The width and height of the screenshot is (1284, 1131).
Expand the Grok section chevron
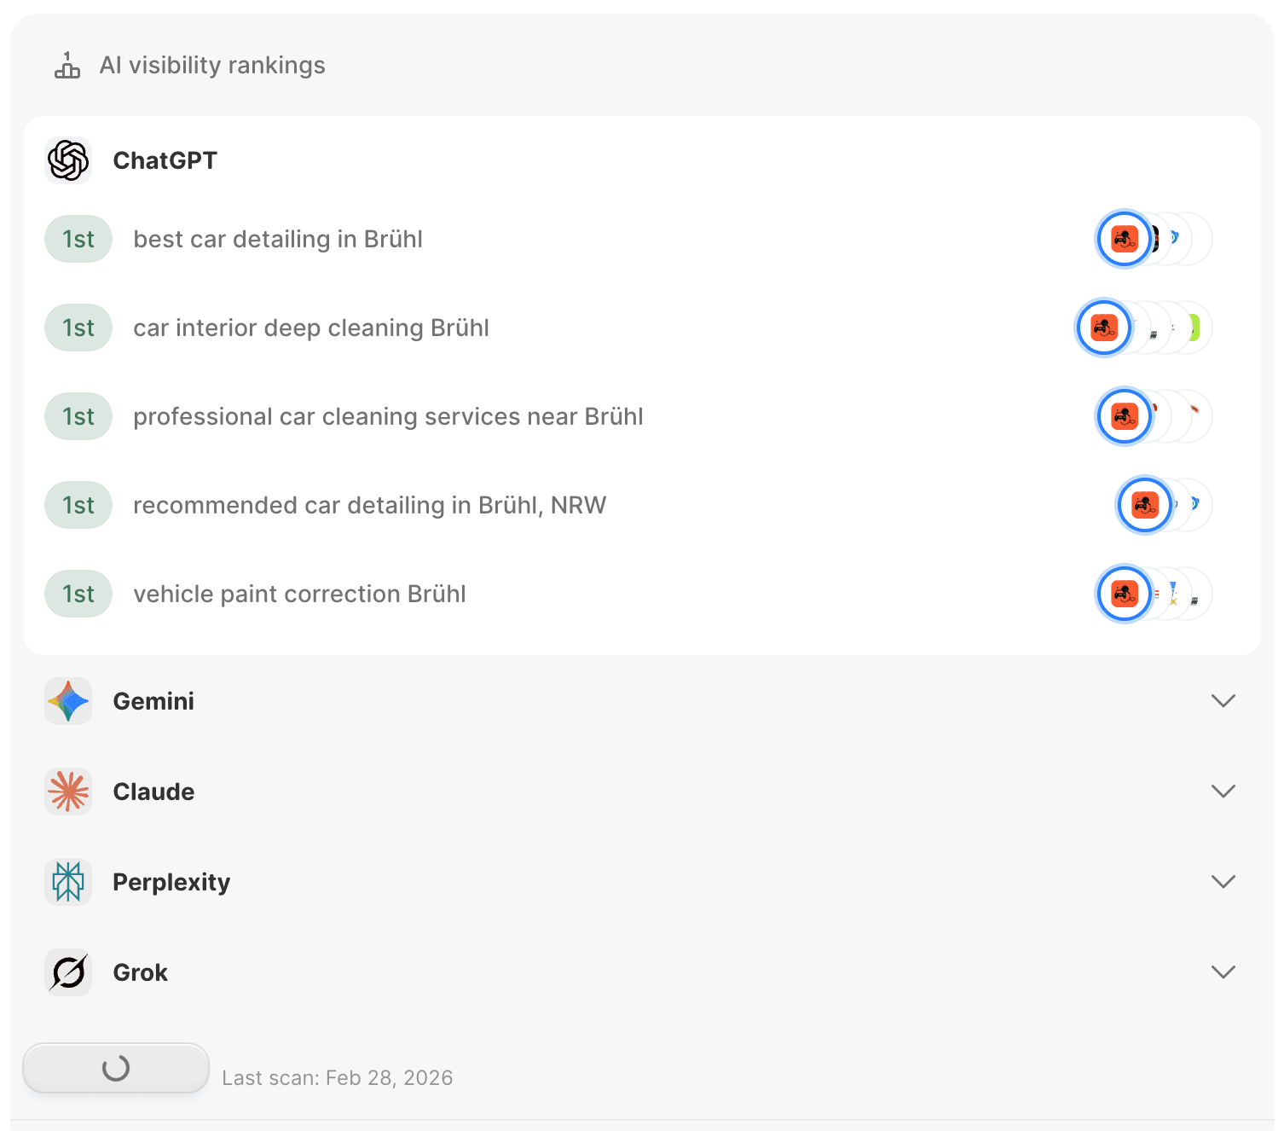[1223, 972]
